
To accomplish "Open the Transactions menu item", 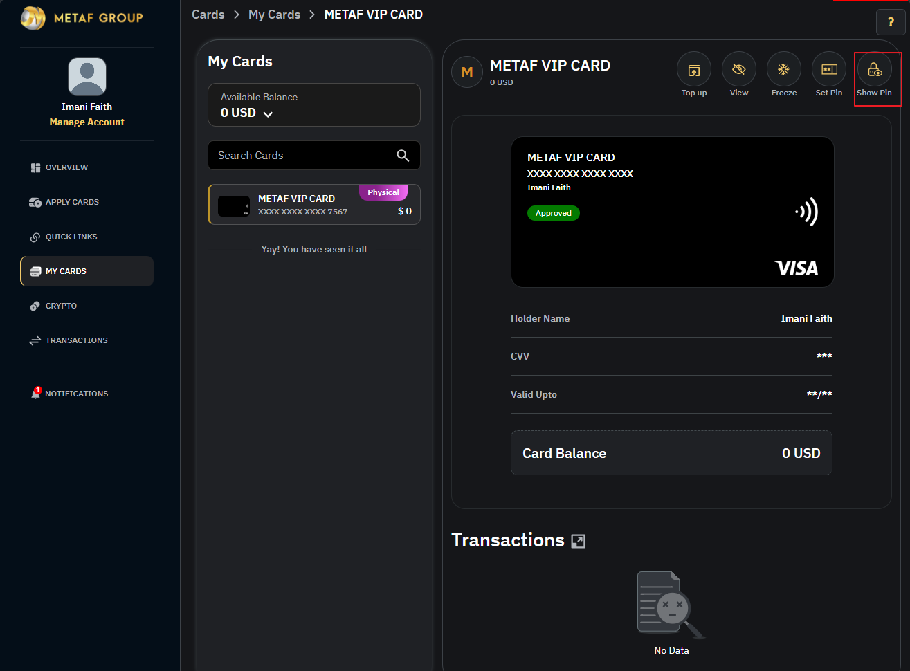I will pyautogui.click(x=87, y=340).
